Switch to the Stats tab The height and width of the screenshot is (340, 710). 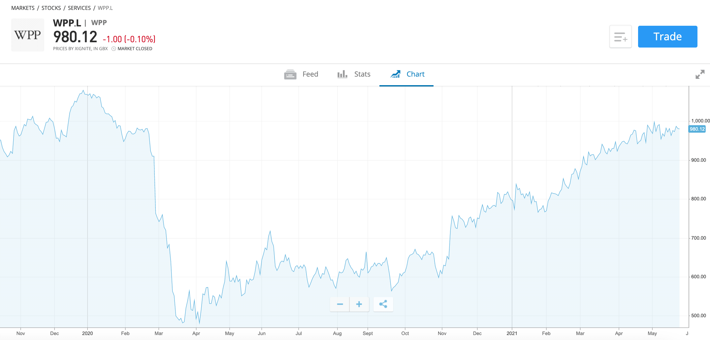click(354, 74)
